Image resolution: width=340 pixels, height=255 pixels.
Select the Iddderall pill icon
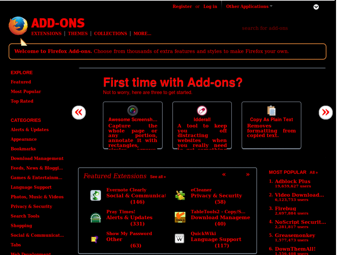pyautogui.click(x=202, y=110)
